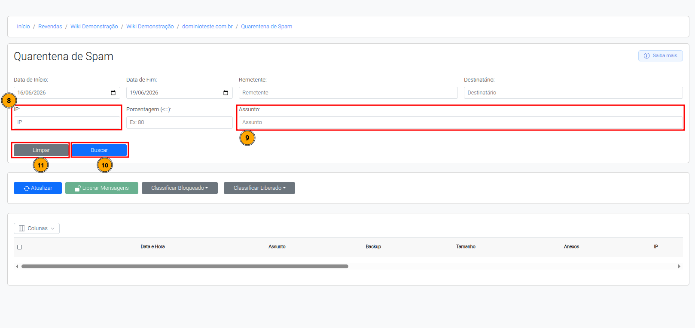Click the Anexos column header

point(571,247)
